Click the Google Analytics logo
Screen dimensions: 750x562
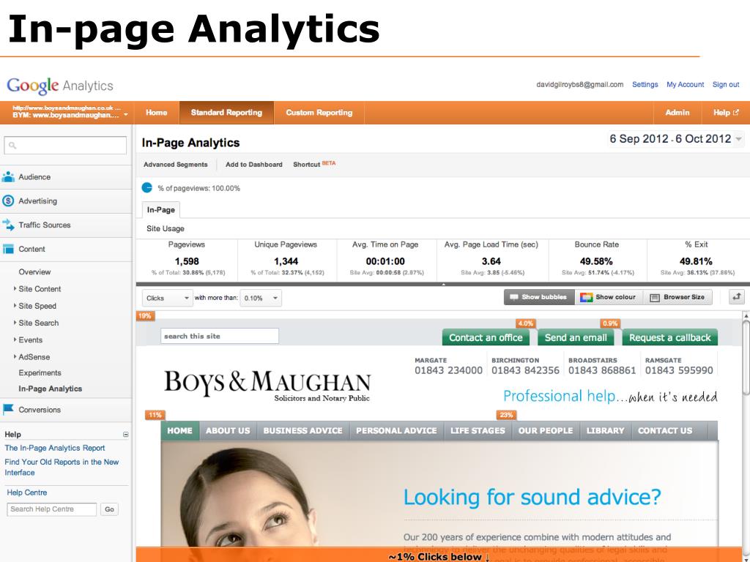[60, 86]
